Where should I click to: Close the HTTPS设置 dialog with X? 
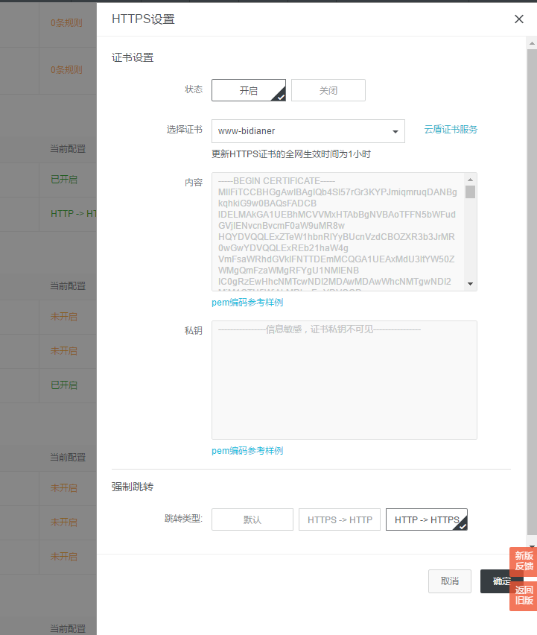(x=519, y=19)
